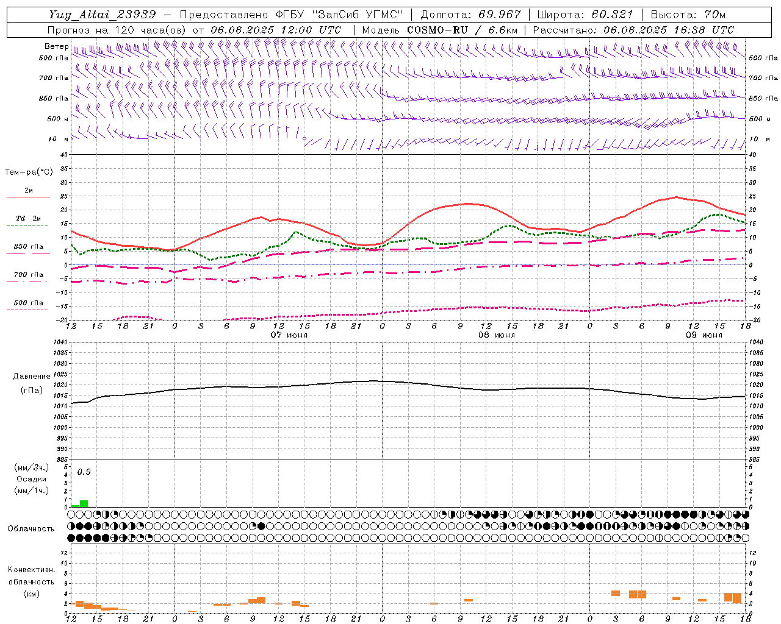Viewport: 781px width, 624px height.
Task: Click the 500 гПа entry in the temperature legend
Action: [x=29, y=303]
